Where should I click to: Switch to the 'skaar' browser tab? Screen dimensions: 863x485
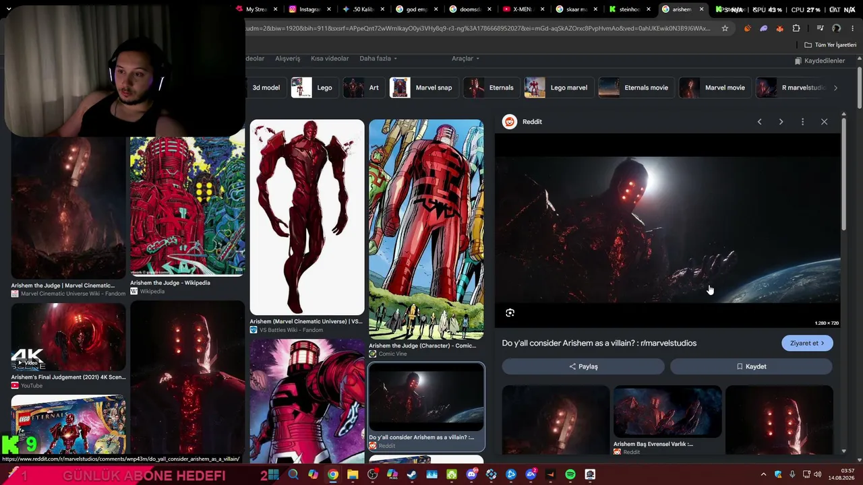point(575,9)
